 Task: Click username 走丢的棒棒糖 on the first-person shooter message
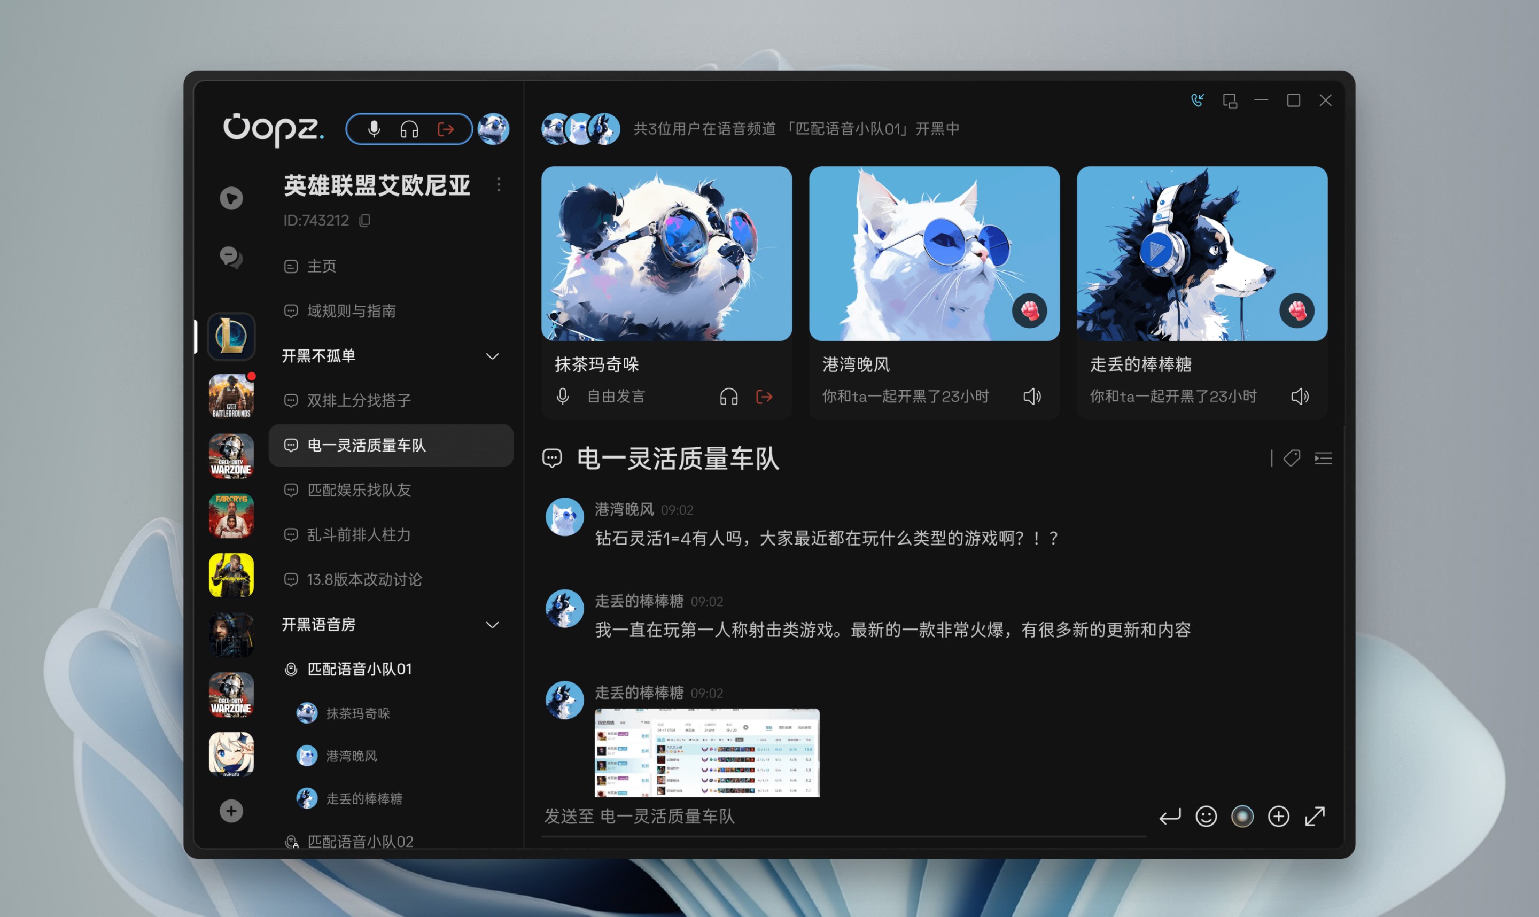[639, 601]
